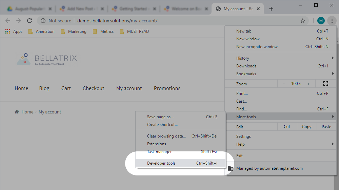The height and width of the screenshot is (190, 339).
Task: Select Save page as... in submenu
Action: click(x=181, y=117)
